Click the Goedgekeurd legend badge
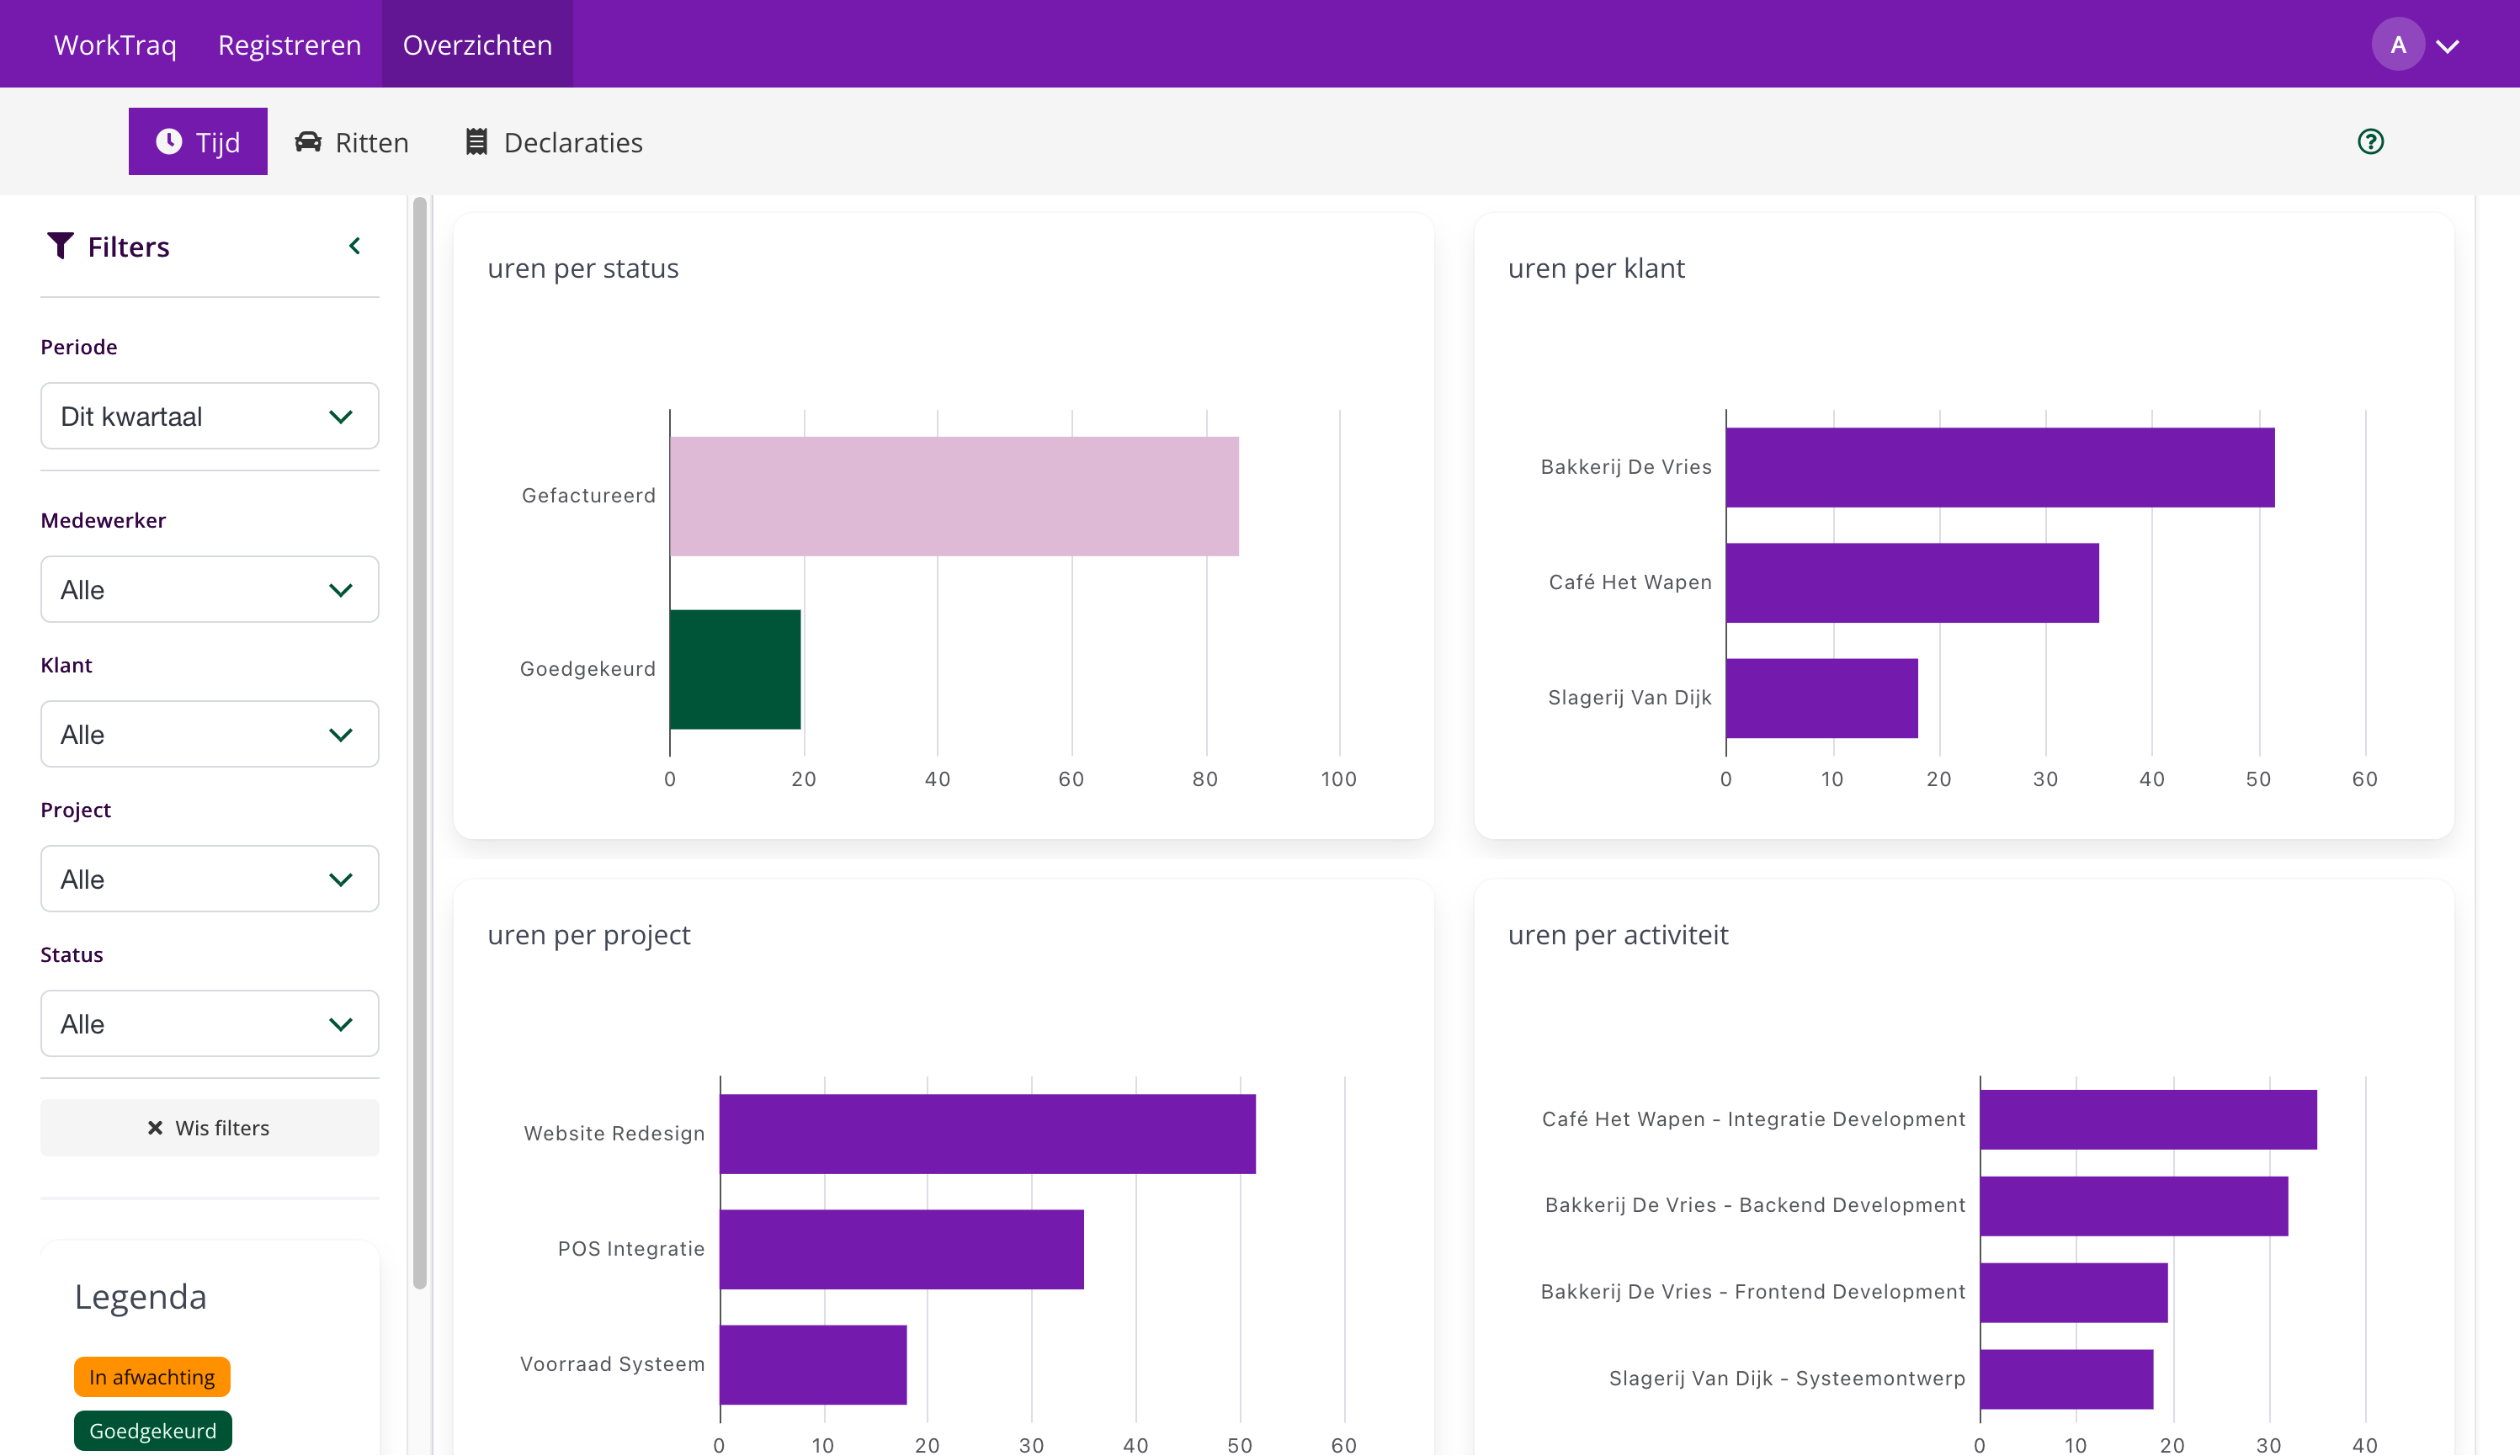 (x=153, y=1432)
